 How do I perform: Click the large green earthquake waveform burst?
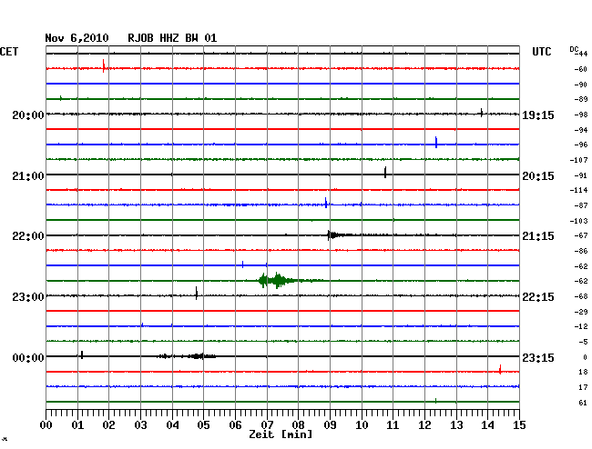278,281
